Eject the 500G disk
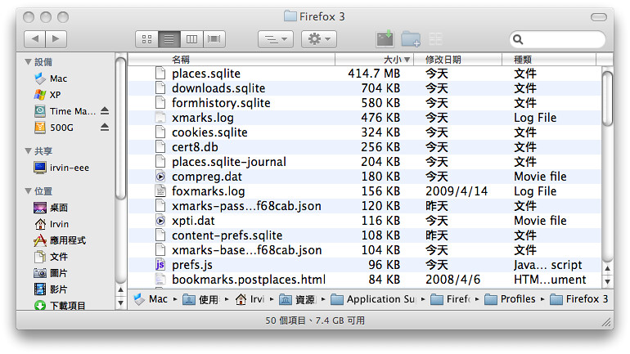Viewport: 630px width, 354px height. (x=105, y=128)
